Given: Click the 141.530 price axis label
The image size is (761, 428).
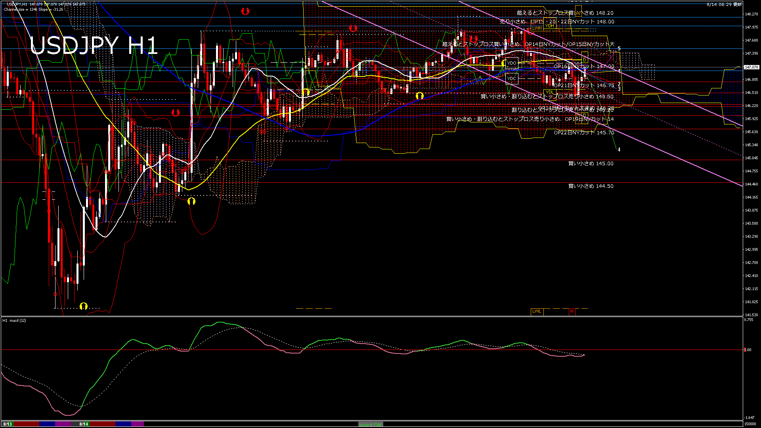Looking at the screenshot, I should click(x=751, y=315).
